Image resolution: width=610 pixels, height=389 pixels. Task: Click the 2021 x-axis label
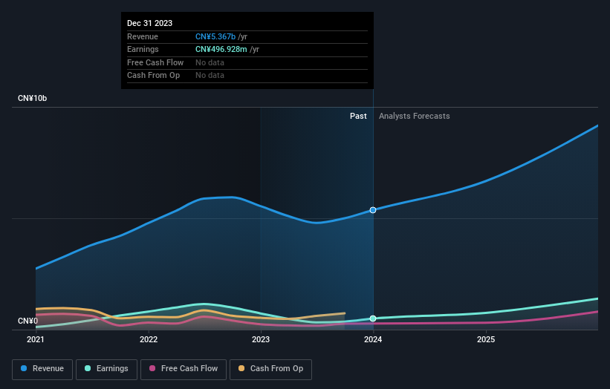pos(36,340)
